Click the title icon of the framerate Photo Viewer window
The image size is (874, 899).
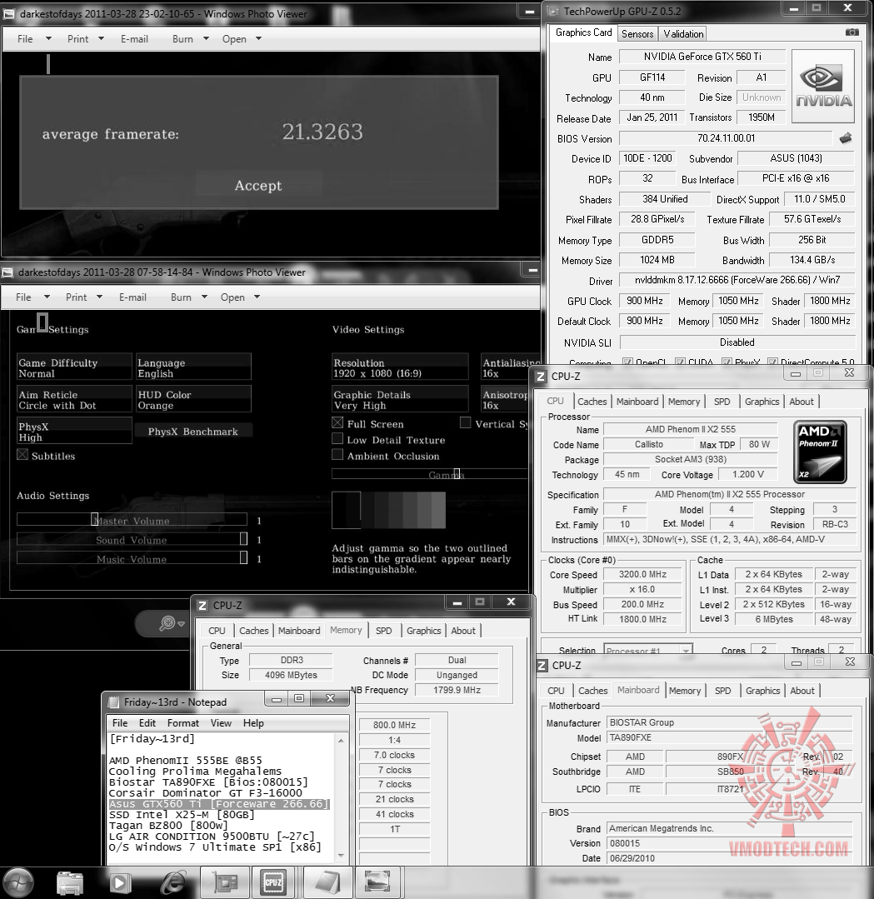click(8, 14)
